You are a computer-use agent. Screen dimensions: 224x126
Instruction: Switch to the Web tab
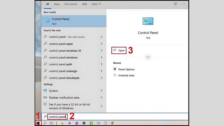[x=84, y=4]
